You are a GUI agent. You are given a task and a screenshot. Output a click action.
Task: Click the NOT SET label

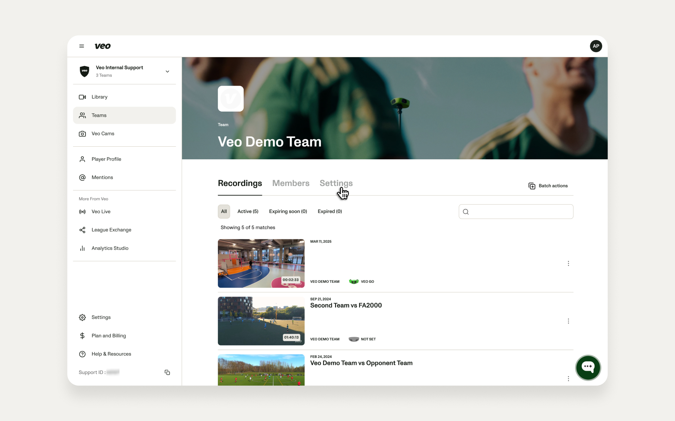pyautogui.click(x=368, y=339)
